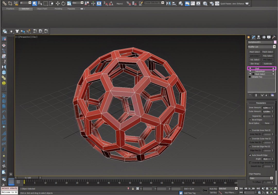Apply a Skin Wrap modifier
Screen dimensions: 278x195
(255, 63)
